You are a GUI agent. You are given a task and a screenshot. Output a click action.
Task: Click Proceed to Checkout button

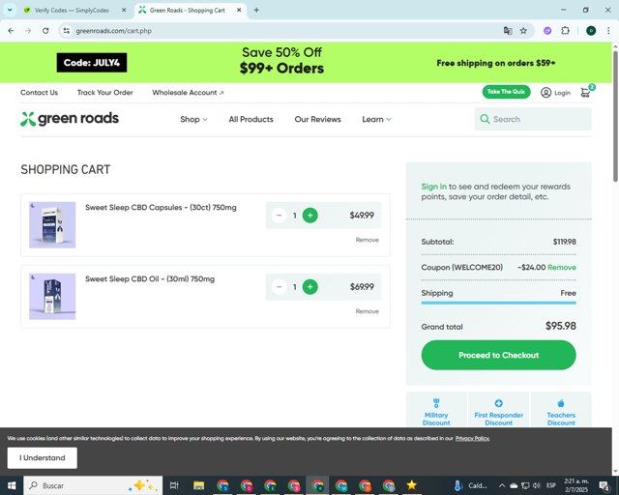[x=499, y=355]
